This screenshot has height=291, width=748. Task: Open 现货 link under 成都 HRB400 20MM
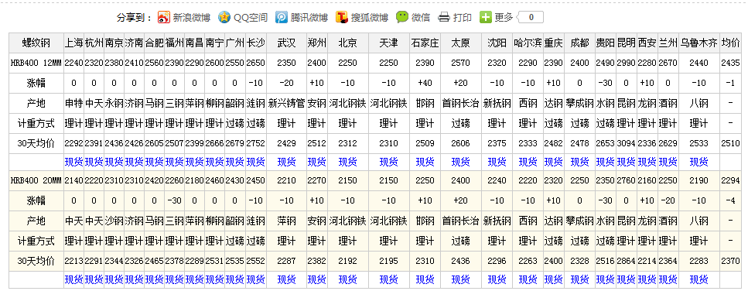579,279
